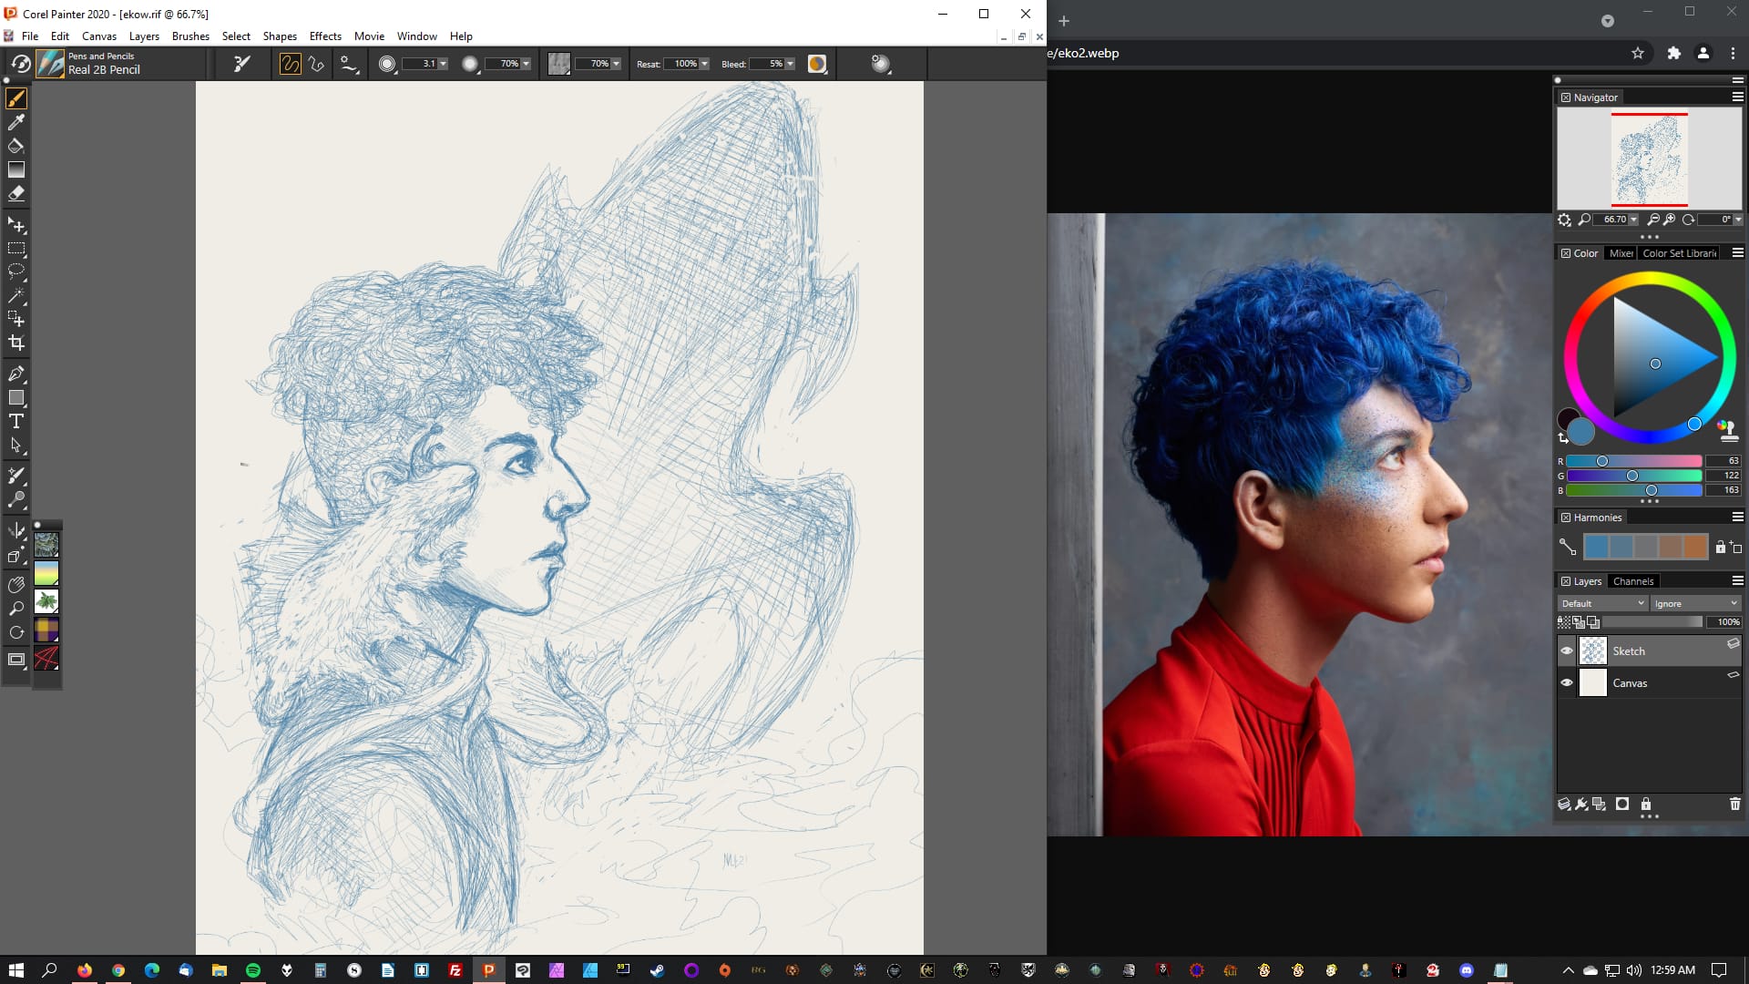Select the Paint Bucket tool
1749x984 pixels.
[x=16, y=146]
